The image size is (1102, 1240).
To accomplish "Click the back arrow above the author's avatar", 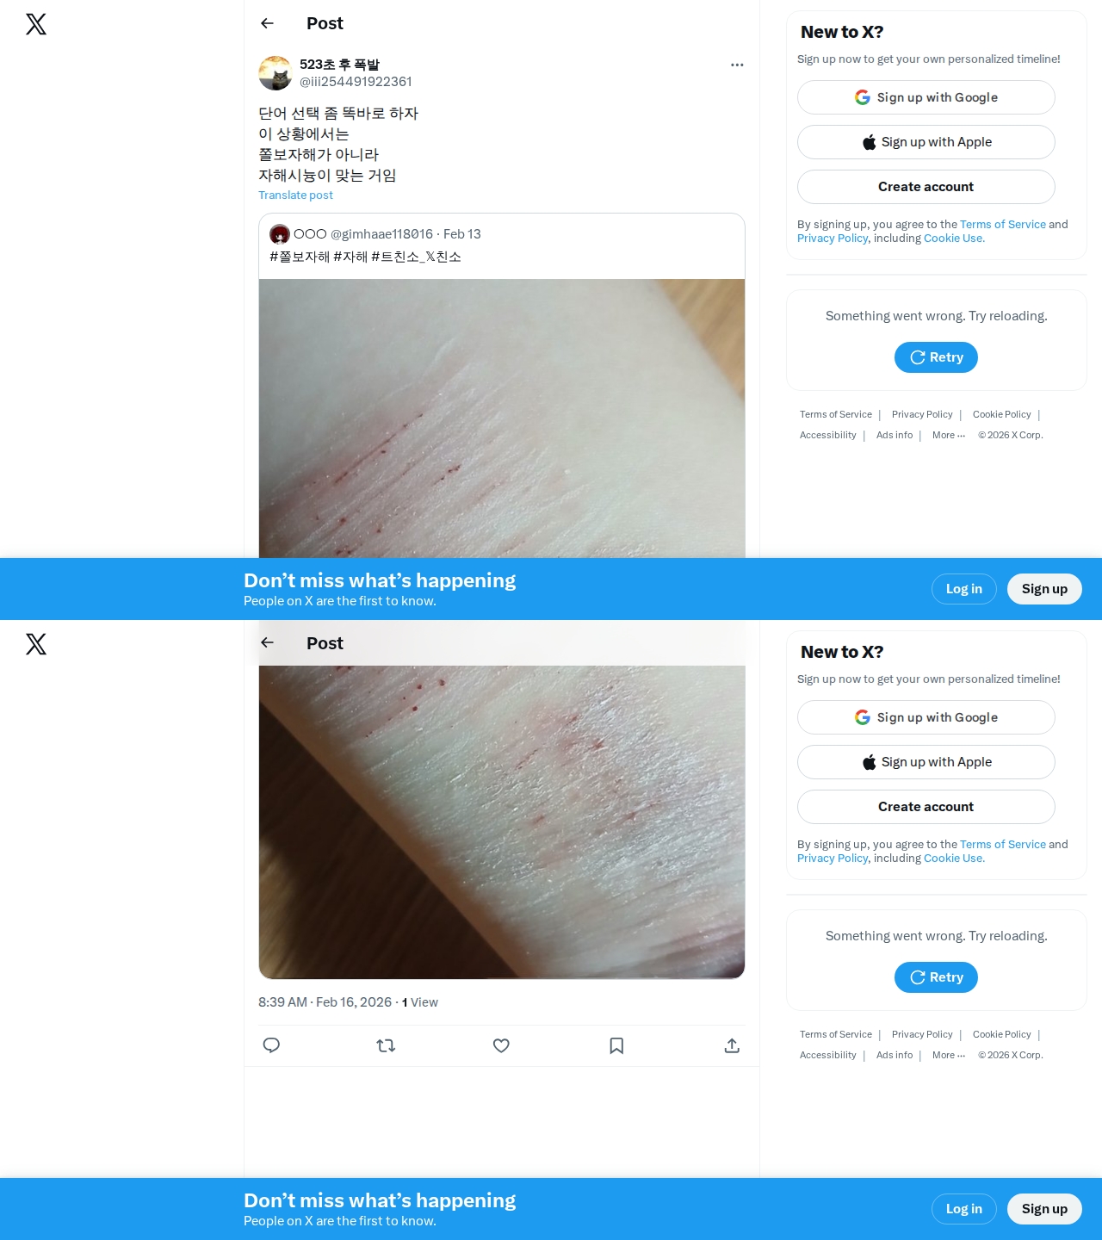I will click(267, 23).
